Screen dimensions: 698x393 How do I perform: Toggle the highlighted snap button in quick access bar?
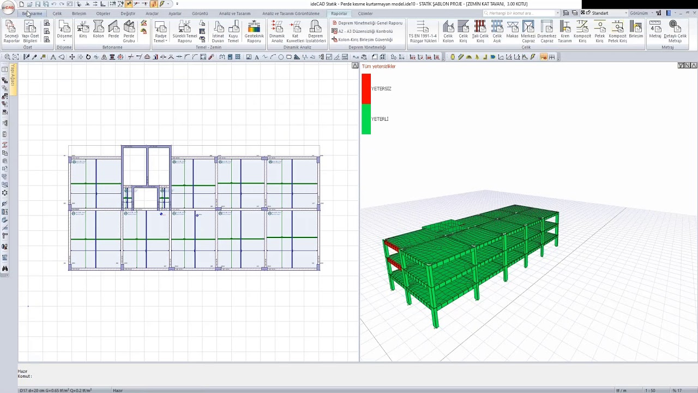click(128, 4)
